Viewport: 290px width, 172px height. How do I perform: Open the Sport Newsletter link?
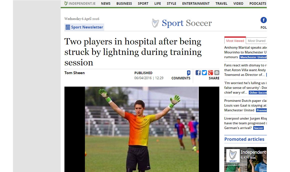tap(87, 27)
